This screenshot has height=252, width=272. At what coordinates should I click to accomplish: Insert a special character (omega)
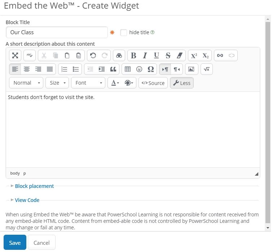point(151,69)
